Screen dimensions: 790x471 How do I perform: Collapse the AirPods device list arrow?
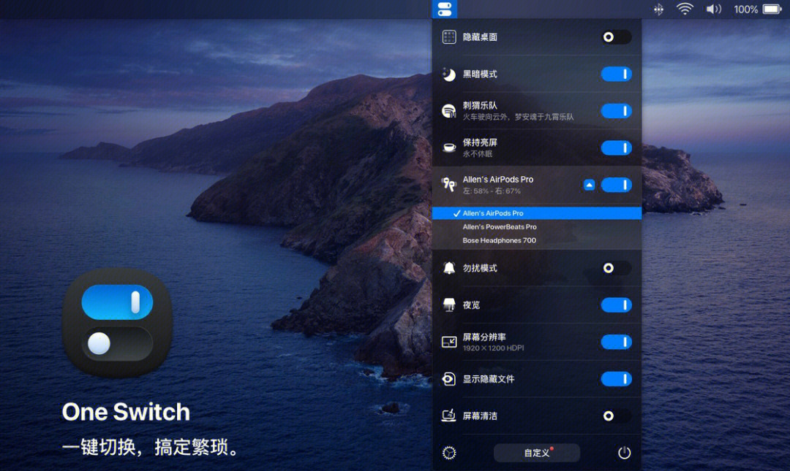589,185
